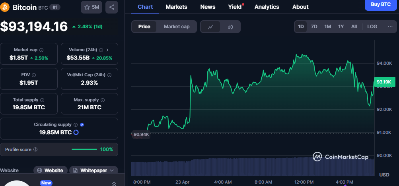Select the 1M time range

click(328, 26)
